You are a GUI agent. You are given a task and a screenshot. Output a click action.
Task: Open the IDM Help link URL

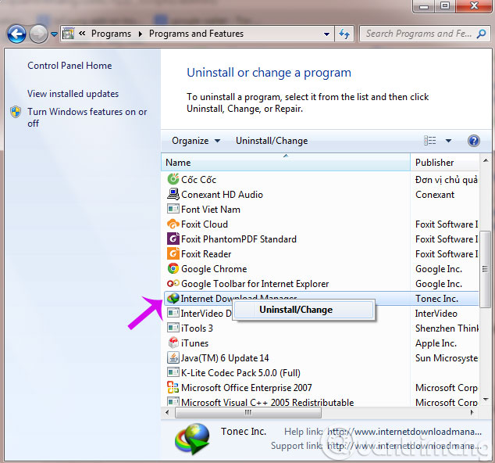click(x=404, y=432)
